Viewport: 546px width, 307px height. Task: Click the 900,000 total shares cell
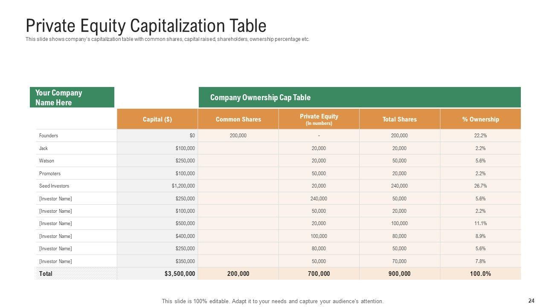point(399,274)
